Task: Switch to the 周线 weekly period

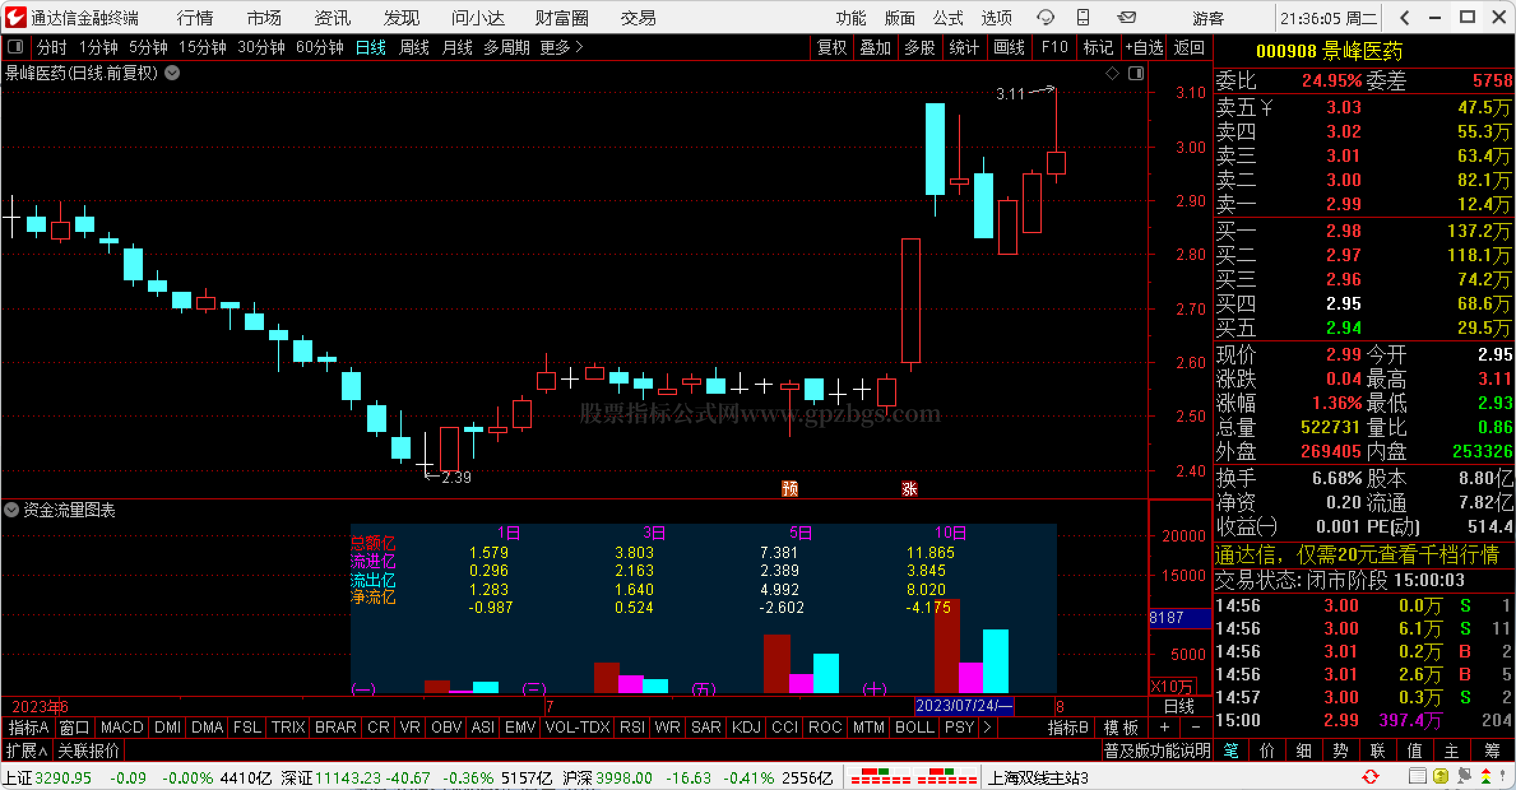Action: tap(414, 47)
